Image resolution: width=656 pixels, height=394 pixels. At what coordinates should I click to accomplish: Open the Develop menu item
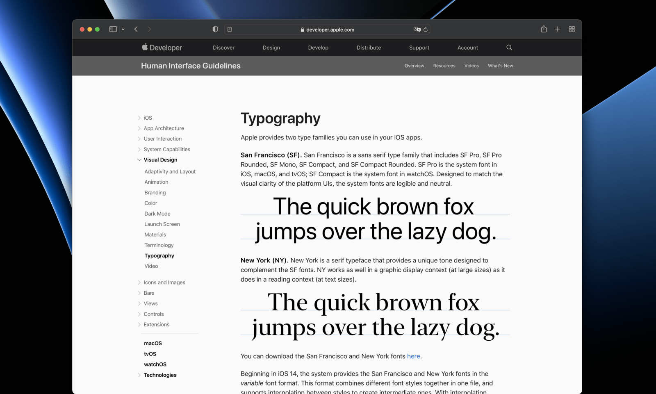tap(318, 48)
